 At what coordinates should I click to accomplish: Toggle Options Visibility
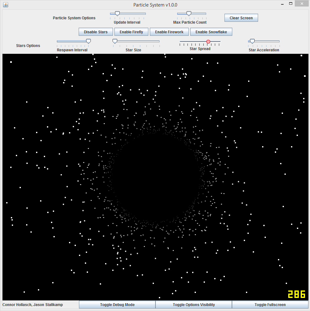194,305
